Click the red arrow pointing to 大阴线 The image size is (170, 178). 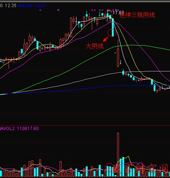click(x=106, y=39)
